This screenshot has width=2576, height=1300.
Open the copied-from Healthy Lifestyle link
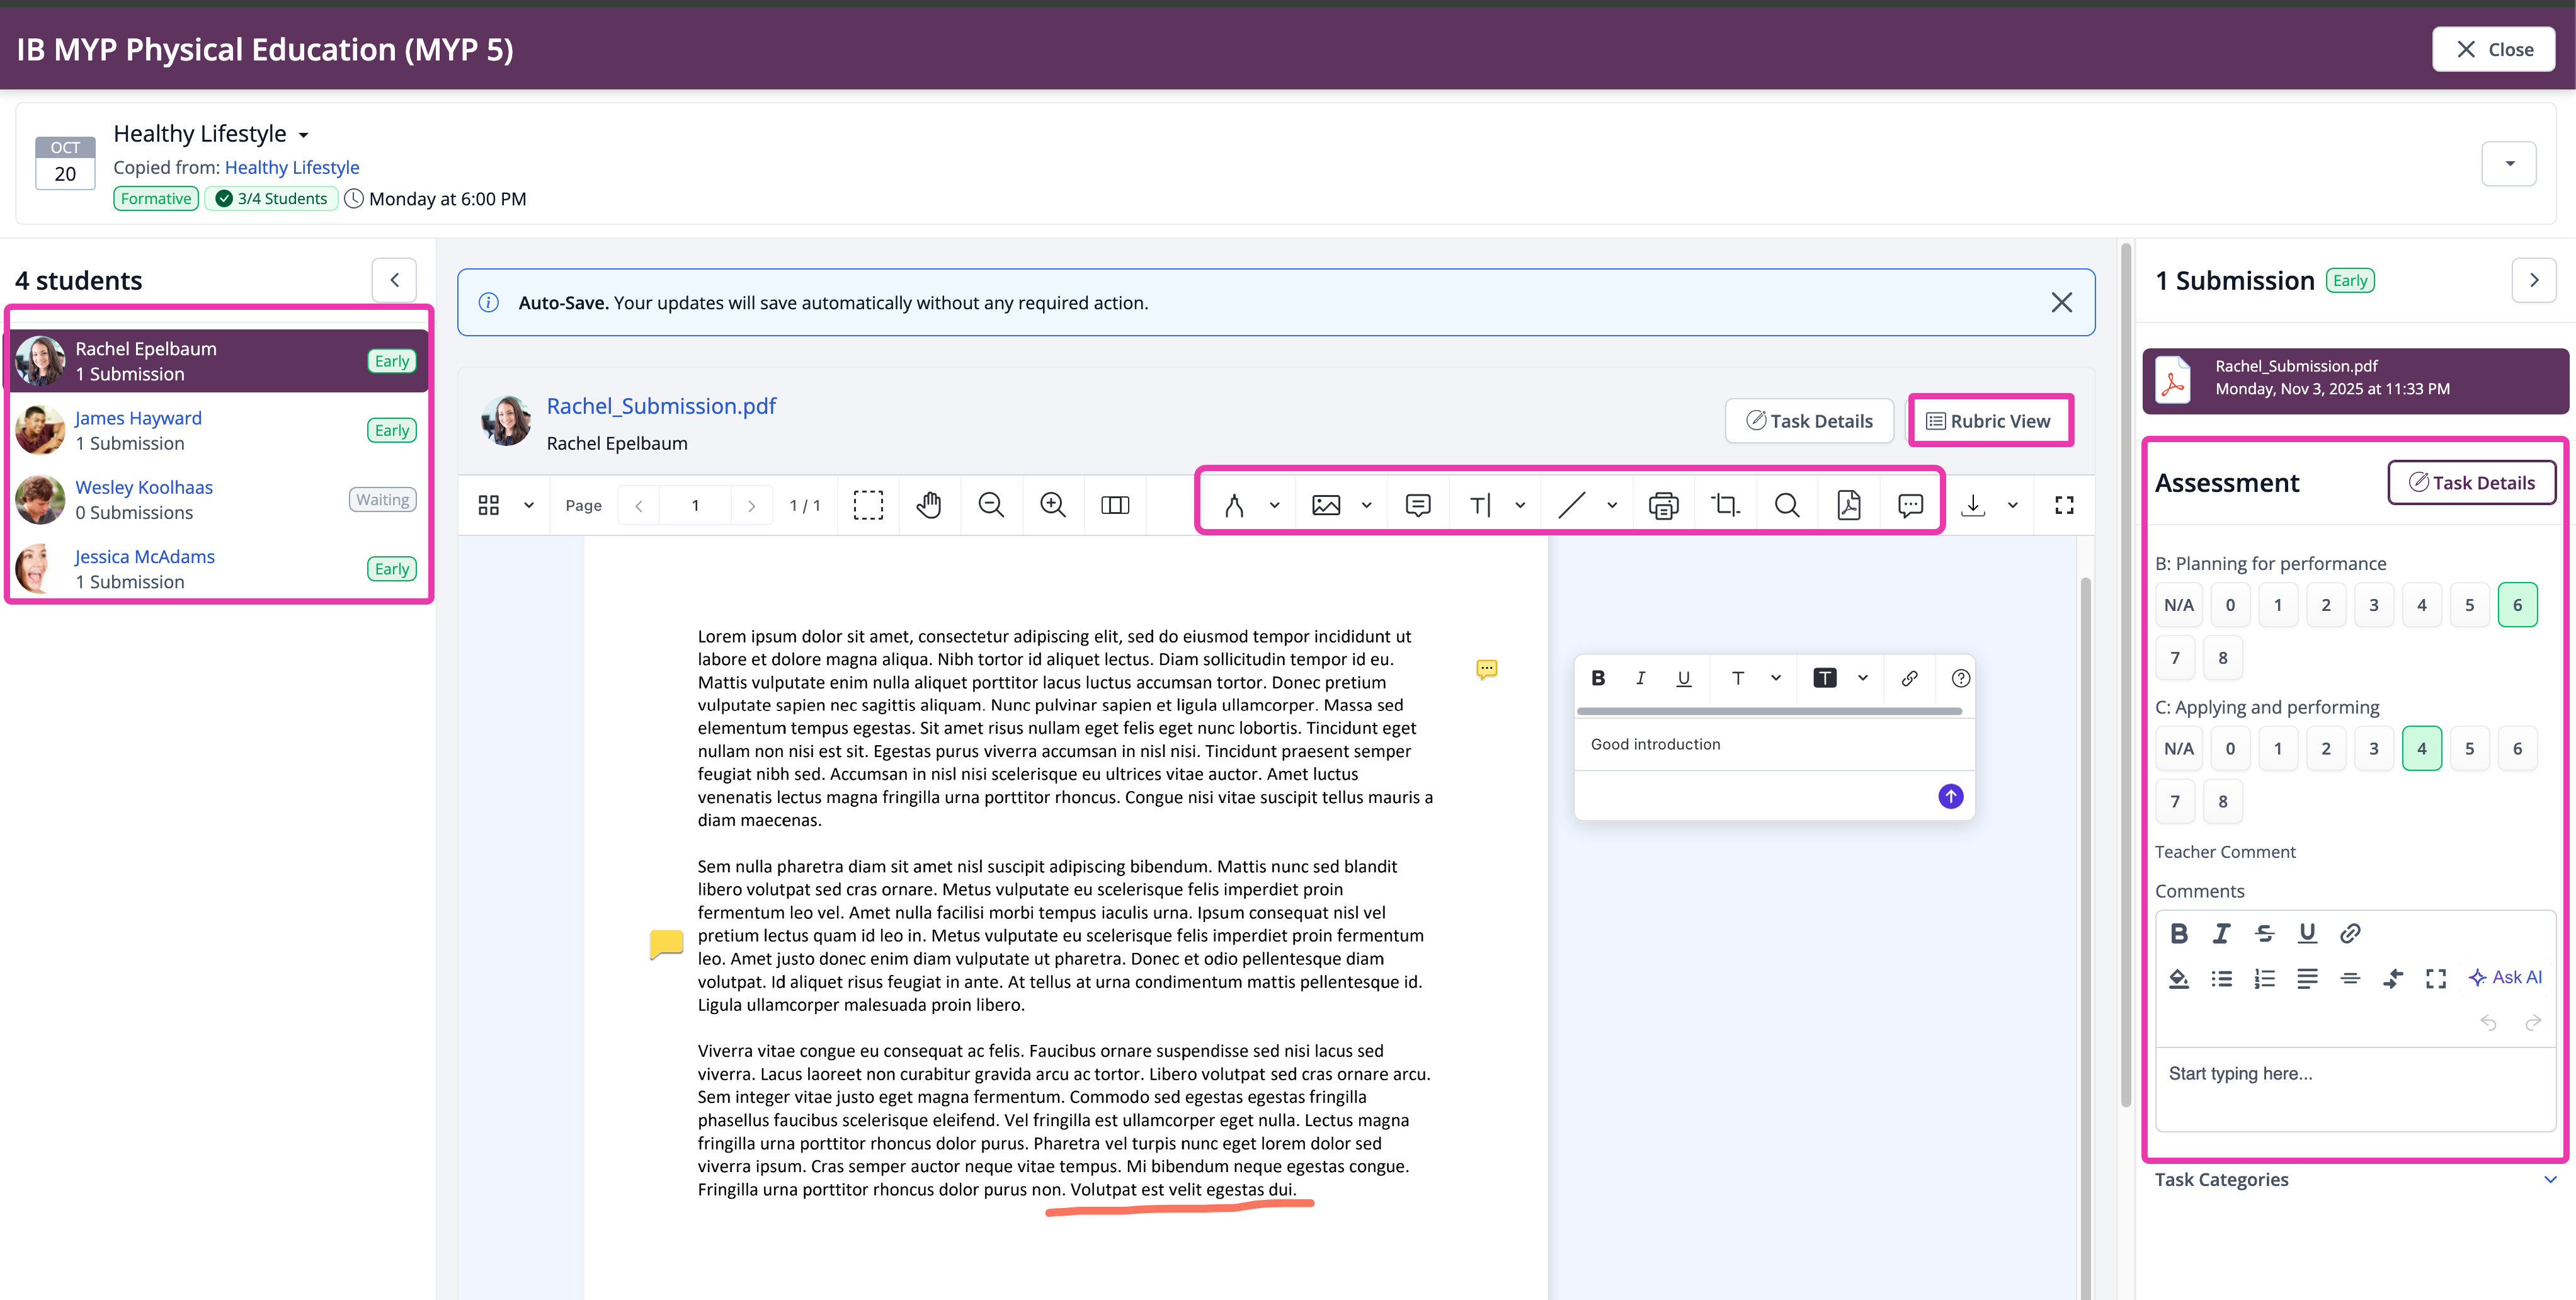pos(292,168)
